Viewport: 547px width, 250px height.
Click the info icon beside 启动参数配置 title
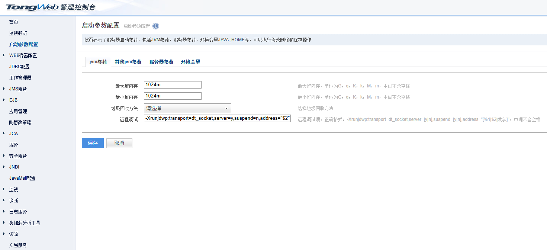[155, 26]
